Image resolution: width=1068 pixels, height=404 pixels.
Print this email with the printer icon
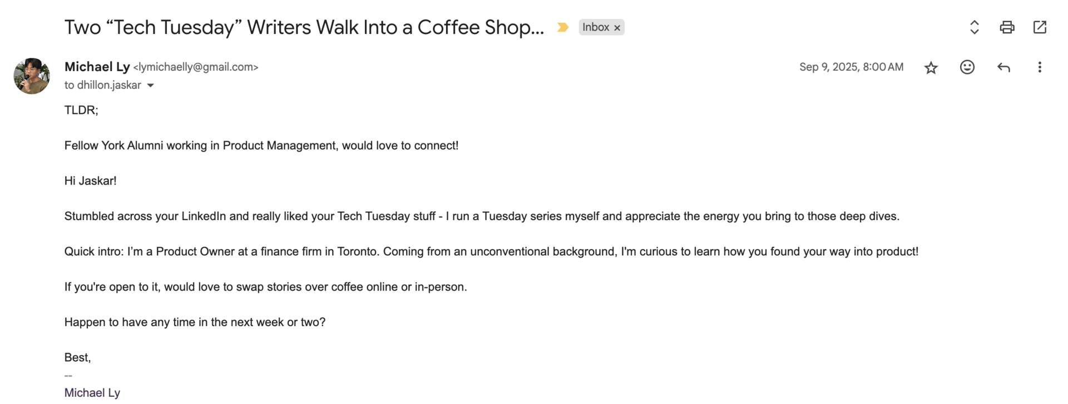(1007, 27)
